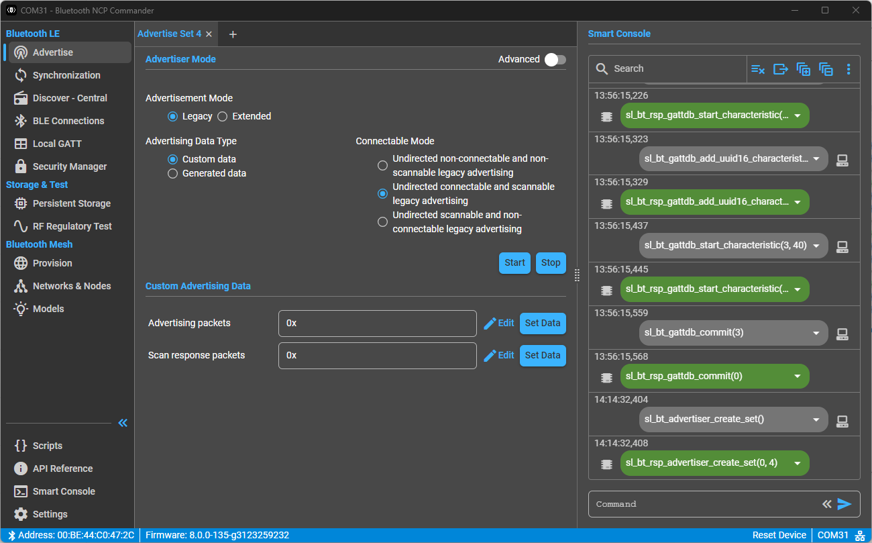Click the network connection icon in status bar

[x=861, y=536]
